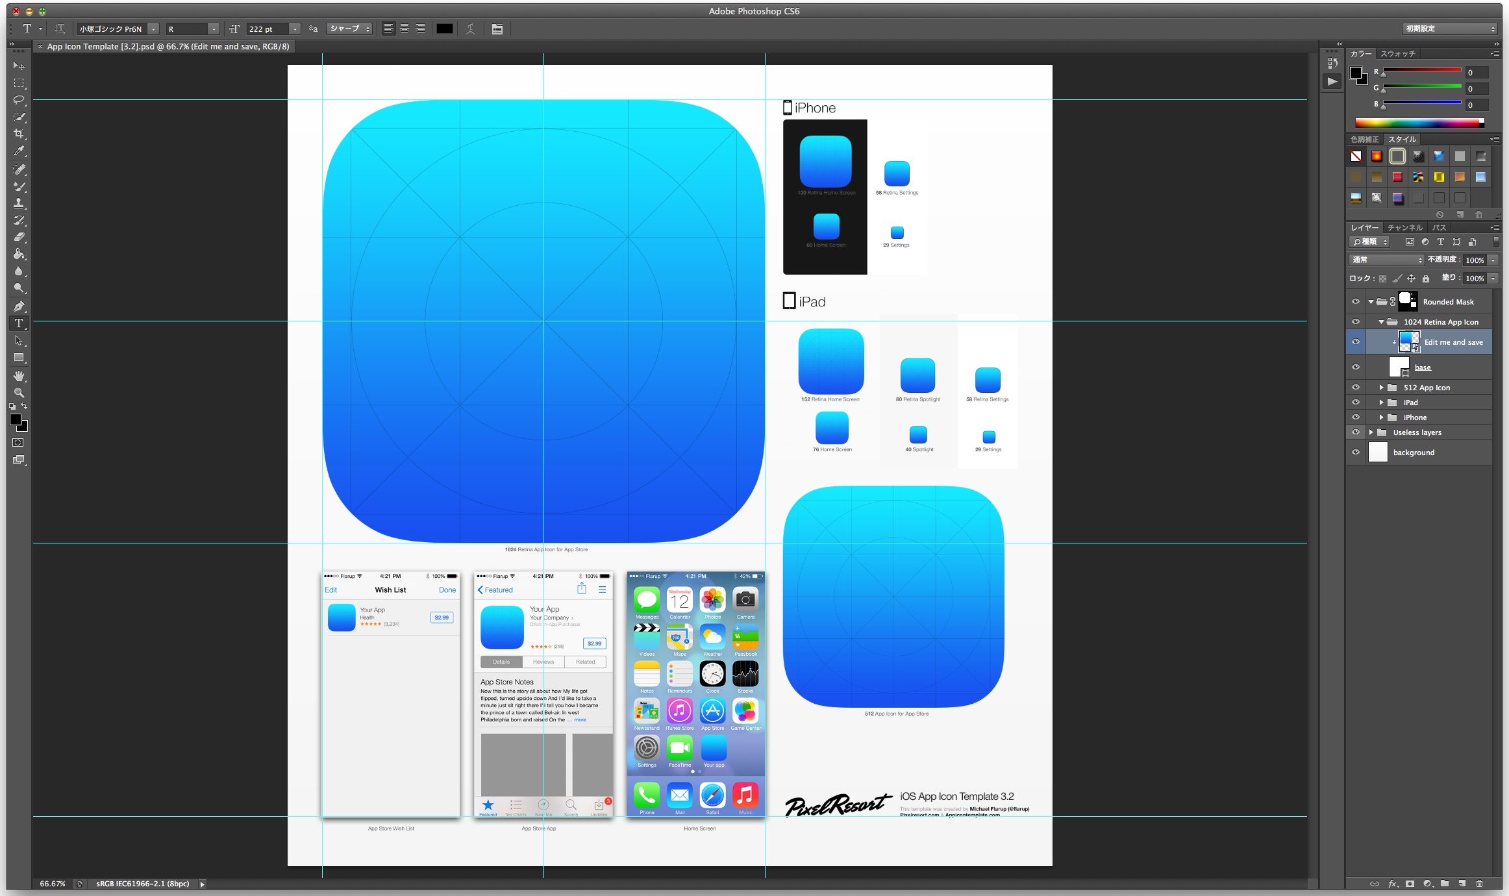This screenshot has height=896, width=1509.
Task: Select the Horizontal Type tool
Action: (x=19, y=323)
